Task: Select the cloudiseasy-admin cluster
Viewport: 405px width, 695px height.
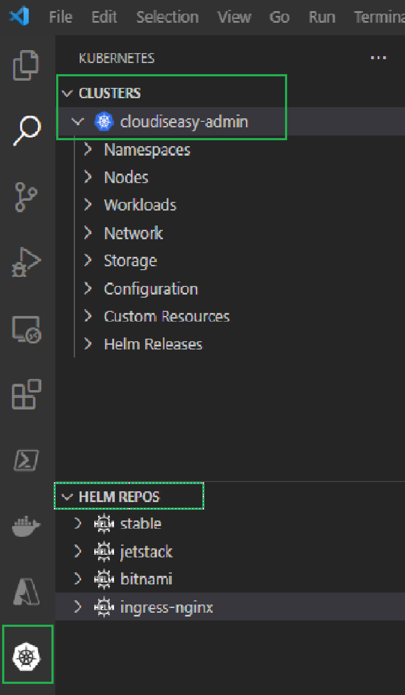Action: click(183, 122)
